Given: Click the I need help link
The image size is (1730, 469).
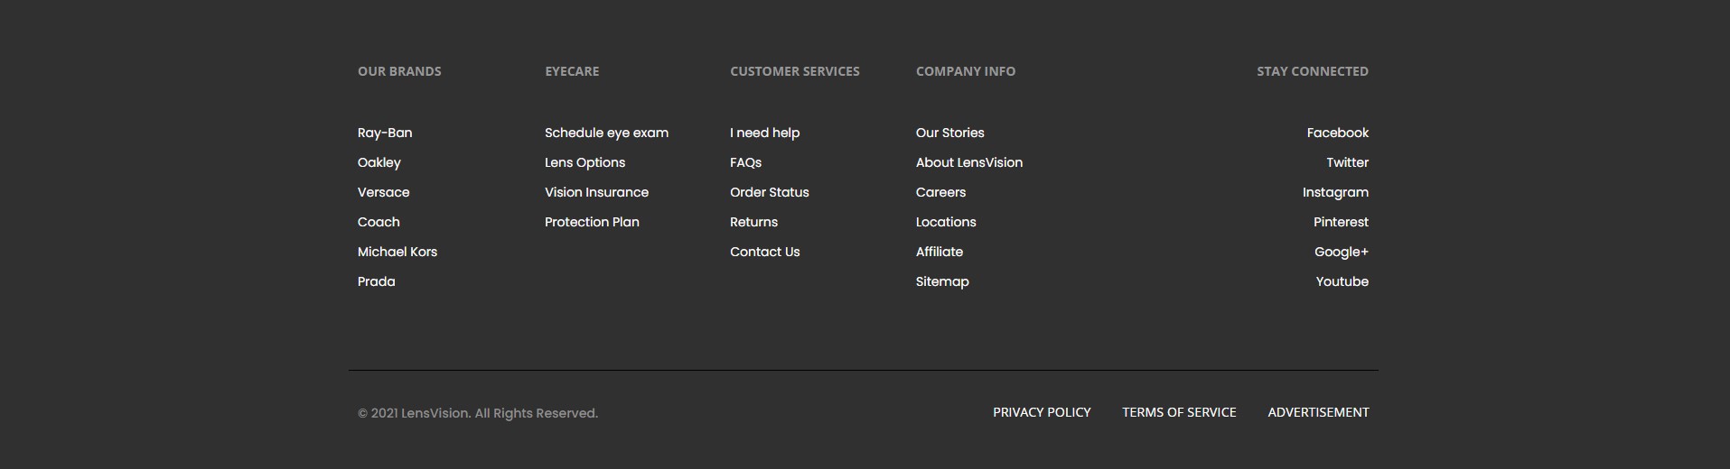Looking at the screenshot, I should (764, 133).
